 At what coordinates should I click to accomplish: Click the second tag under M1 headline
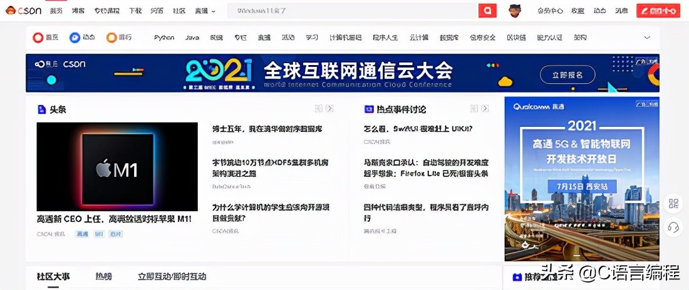point(99,234)
